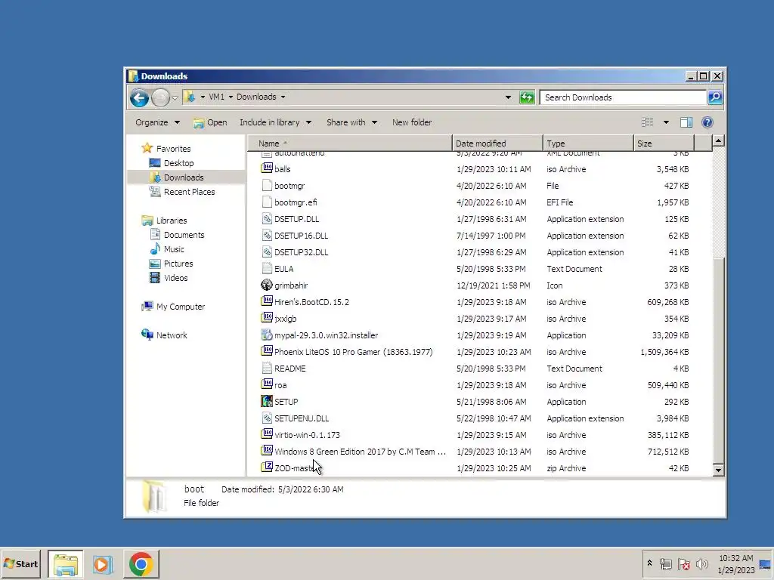Show hidden tray icons arrow

pos(649,563)
